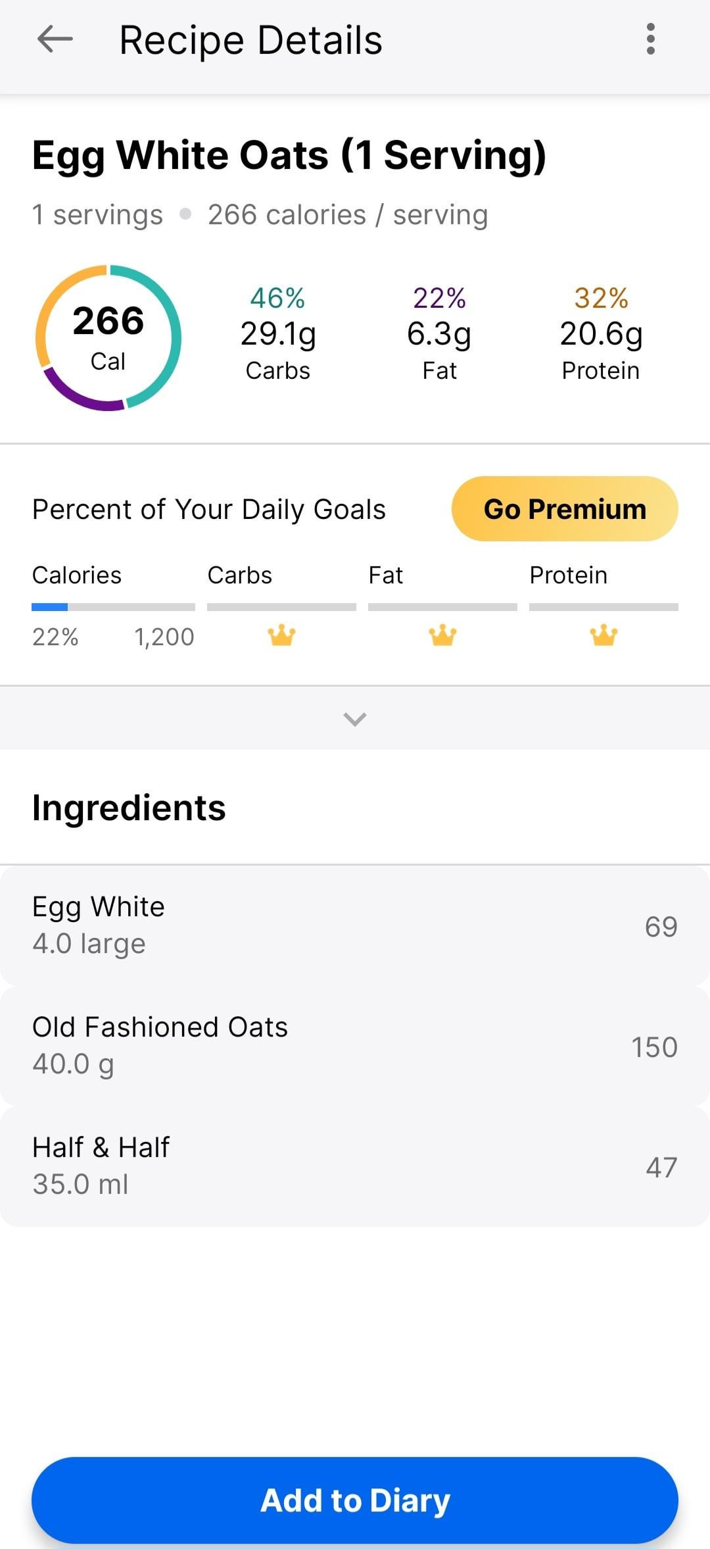The width and height of the screenshot is (710, 1549).
Task: Tap the Fat premium crown icon
Action: [442, 635]
